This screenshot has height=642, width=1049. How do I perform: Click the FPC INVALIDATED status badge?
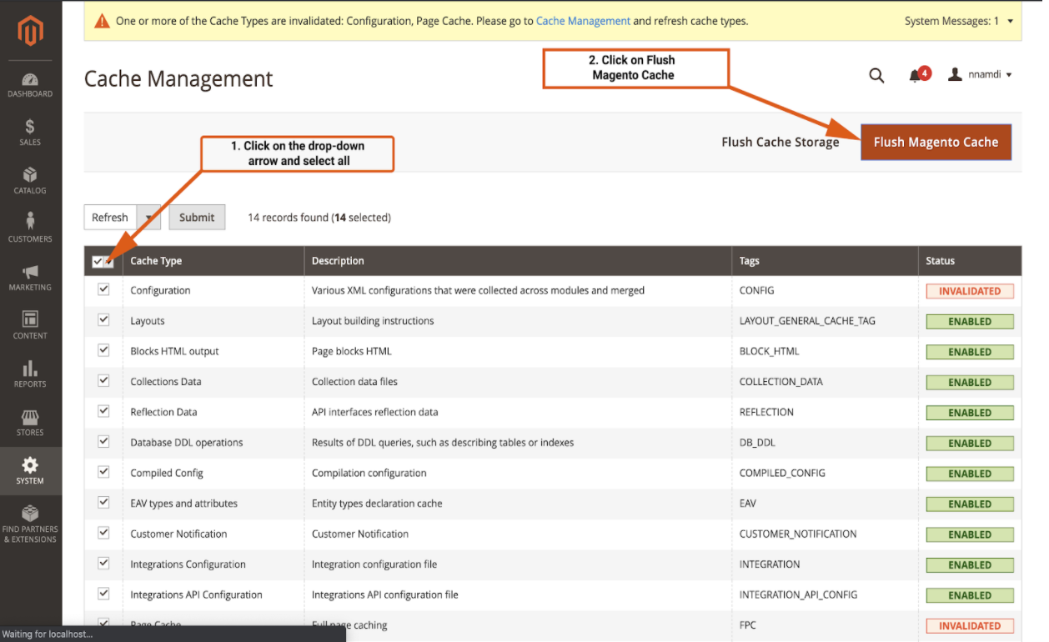pyautogui.click(x=970, y=625)
